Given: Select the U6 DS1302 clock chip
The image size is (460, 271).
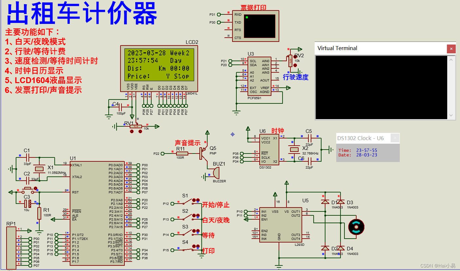Looking at the screenshot, I should point(269,149).
